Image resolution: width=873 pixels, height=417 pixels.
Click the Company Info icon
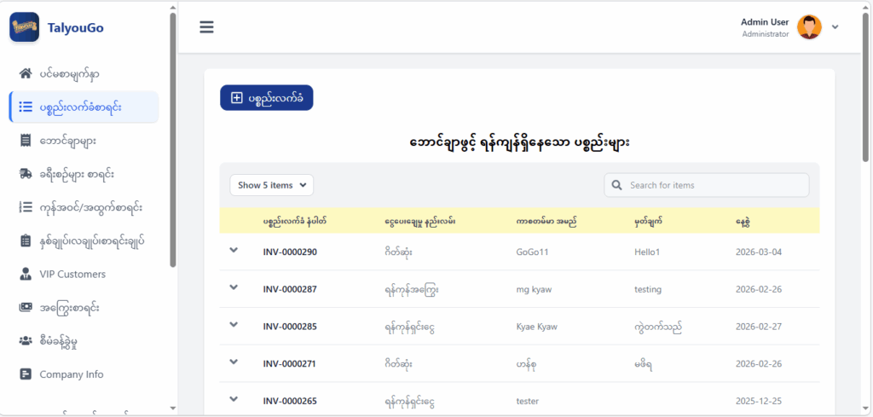click(26, 374)
